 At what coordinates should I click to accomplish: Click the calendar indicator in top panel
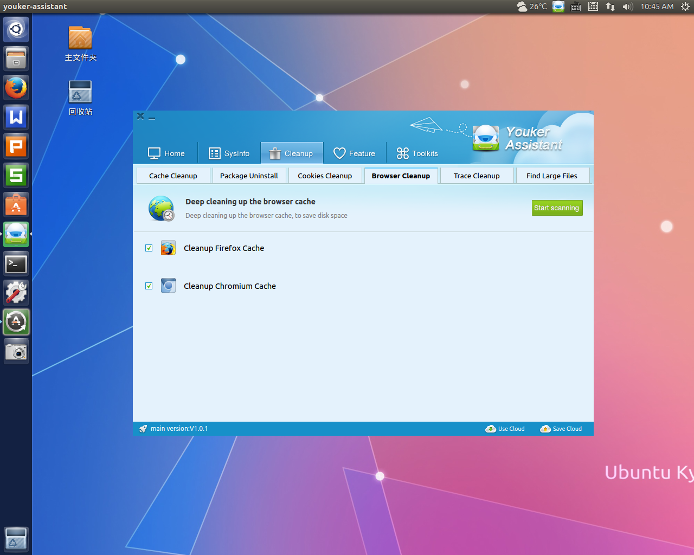coord(593,7)
